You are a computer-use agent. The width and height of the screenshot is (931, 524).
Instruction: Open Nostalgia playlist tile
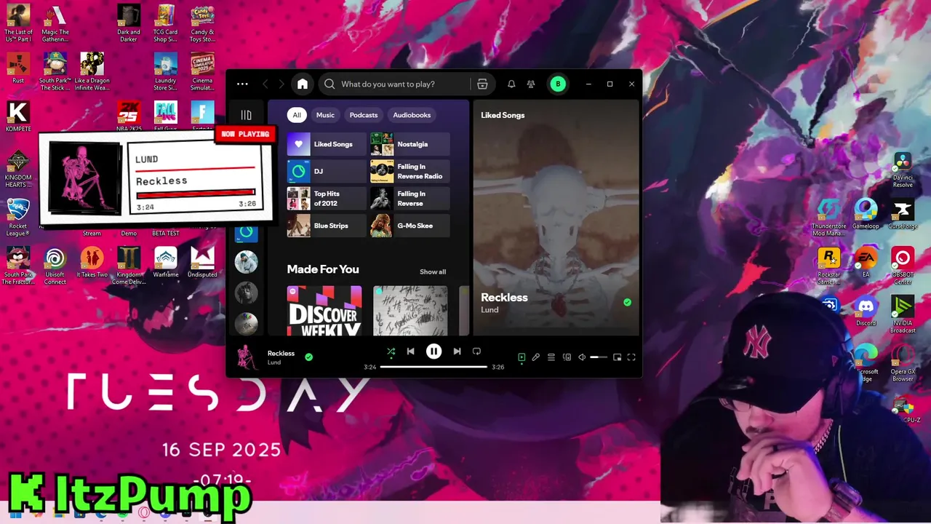410,144
